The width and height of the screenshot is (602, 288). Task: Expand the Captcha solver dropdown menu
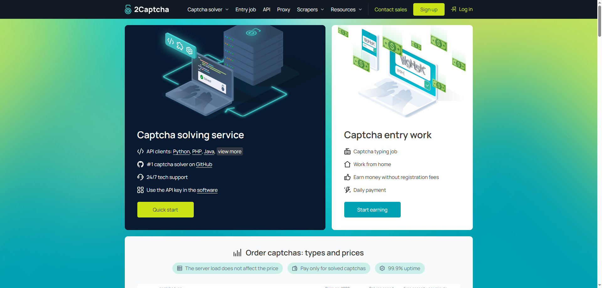pos(208,9)
